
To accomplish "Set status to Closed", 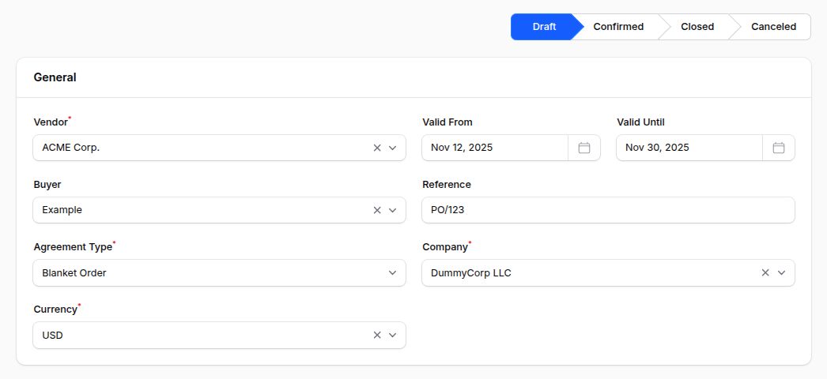I will [x=697, y=27].
